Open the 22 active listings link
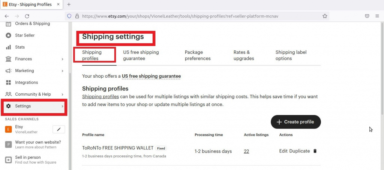This screenshot has width=384, height=170. click(x=246, y=151)
